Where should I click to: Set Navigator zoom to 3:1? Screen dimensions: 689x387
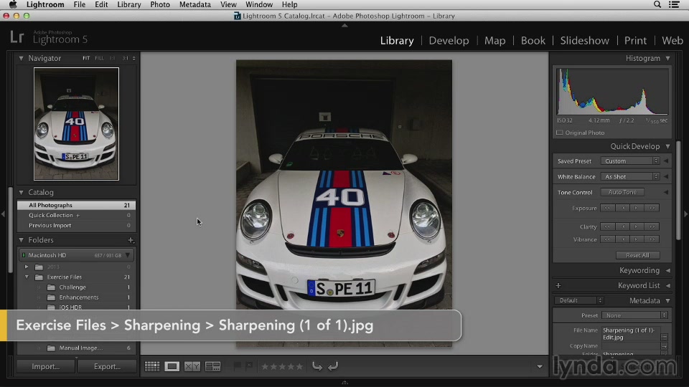click(x=125, y=58)
